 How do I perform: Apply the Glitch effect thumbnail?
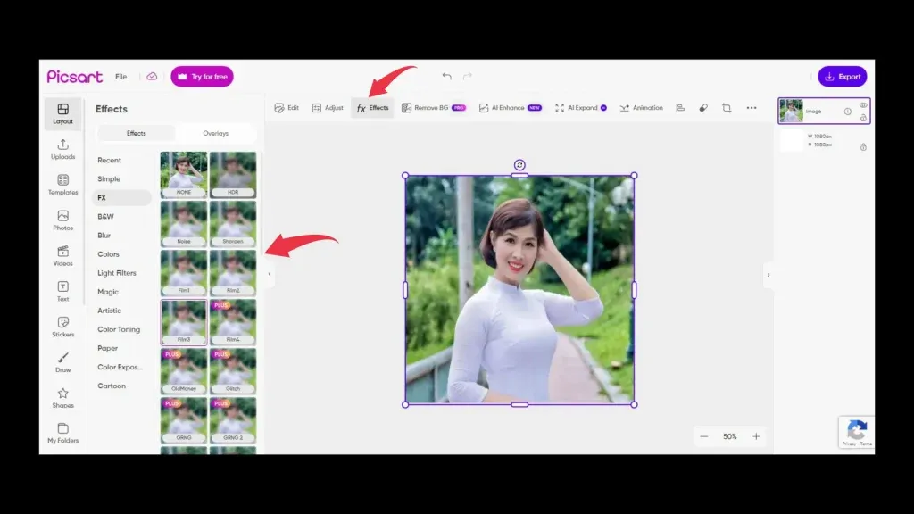pos(233,371)
